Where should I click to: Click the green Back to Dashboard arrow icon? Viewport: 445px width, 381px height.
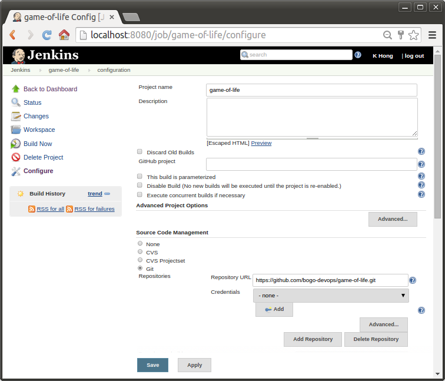tap(16, 89)
